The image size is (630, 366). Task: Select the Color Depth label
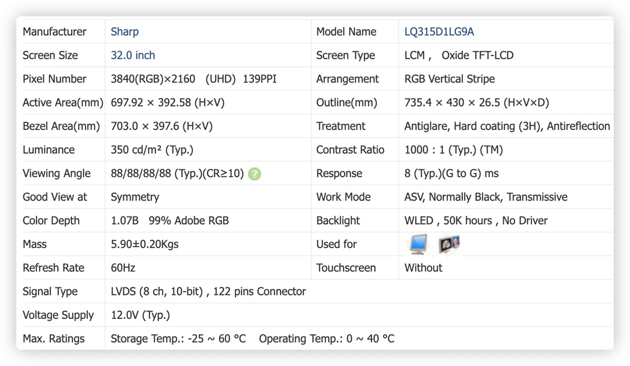51,221
